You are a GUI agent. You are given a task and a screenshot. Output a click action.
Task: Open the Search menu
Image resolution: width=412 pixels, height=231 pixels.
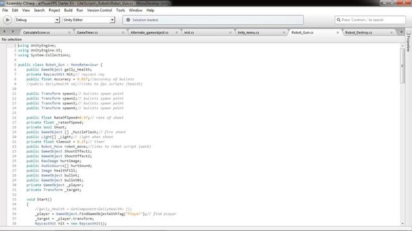39,10
